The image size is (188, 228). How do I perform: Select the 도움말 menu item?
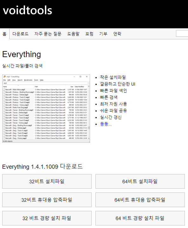(73, 34)
